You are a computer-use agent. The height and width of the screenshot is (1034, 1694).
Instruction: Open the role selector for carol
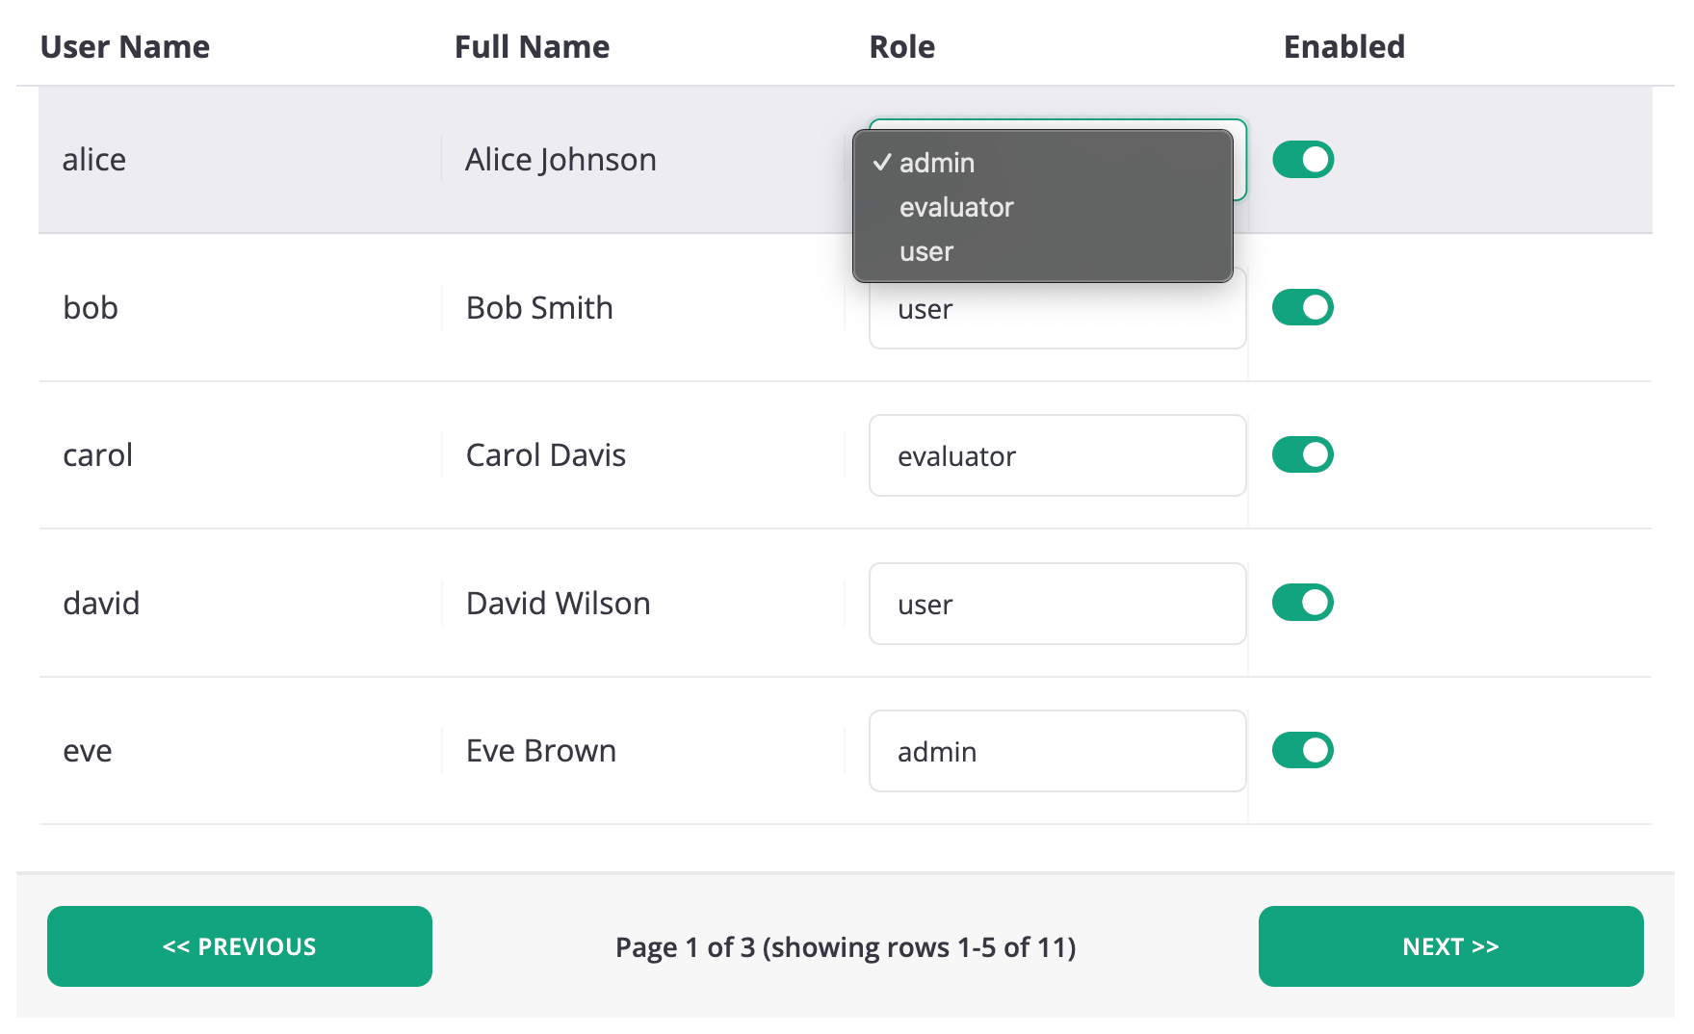pos(1056,455)
